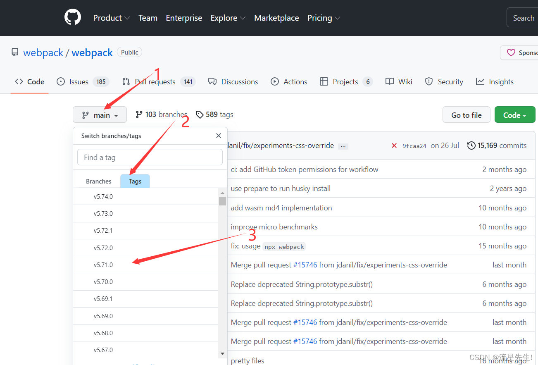Click the heart icon in Sponsor button
Screen dimensions: 538x365
pyautogui.click(x=511, y=52)
